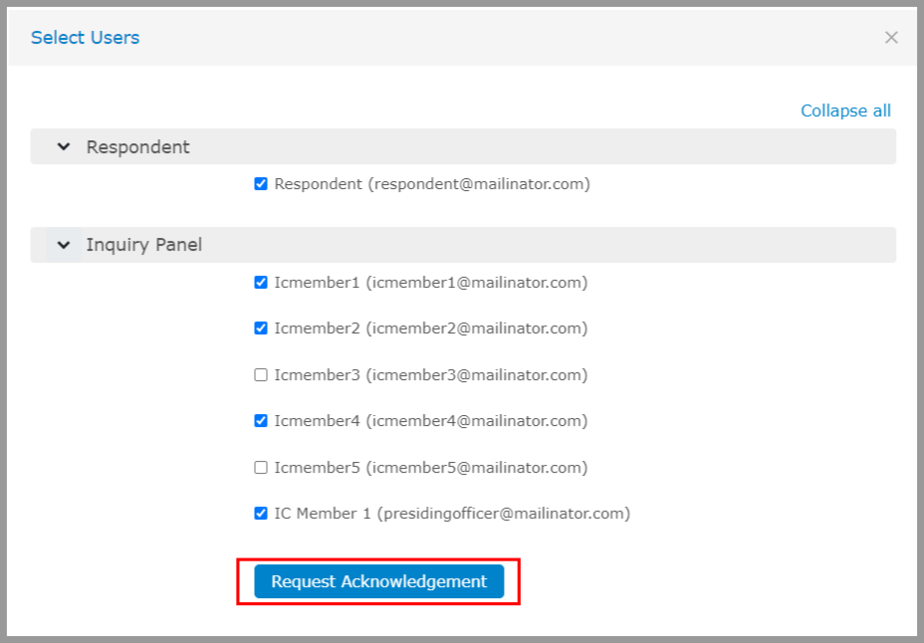Untick the Icmember4 checkbox
This screenshot has height=643, width=924.
261,421
